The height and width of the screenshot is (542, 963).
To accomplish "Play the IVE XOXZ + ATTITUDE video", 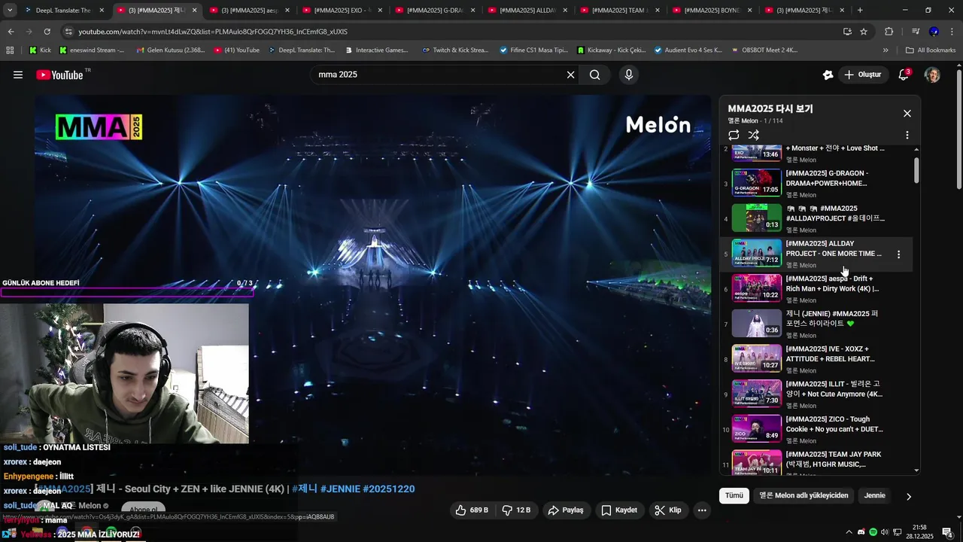I will point(816,359).
